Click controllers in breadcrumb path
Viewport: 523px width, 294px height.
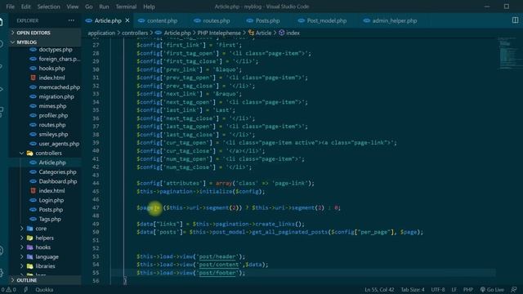tap(135, 33)
